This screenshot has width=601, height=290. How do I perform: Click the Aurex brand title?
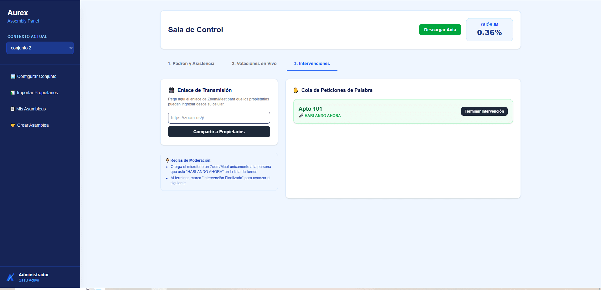[x=18, y=13]
